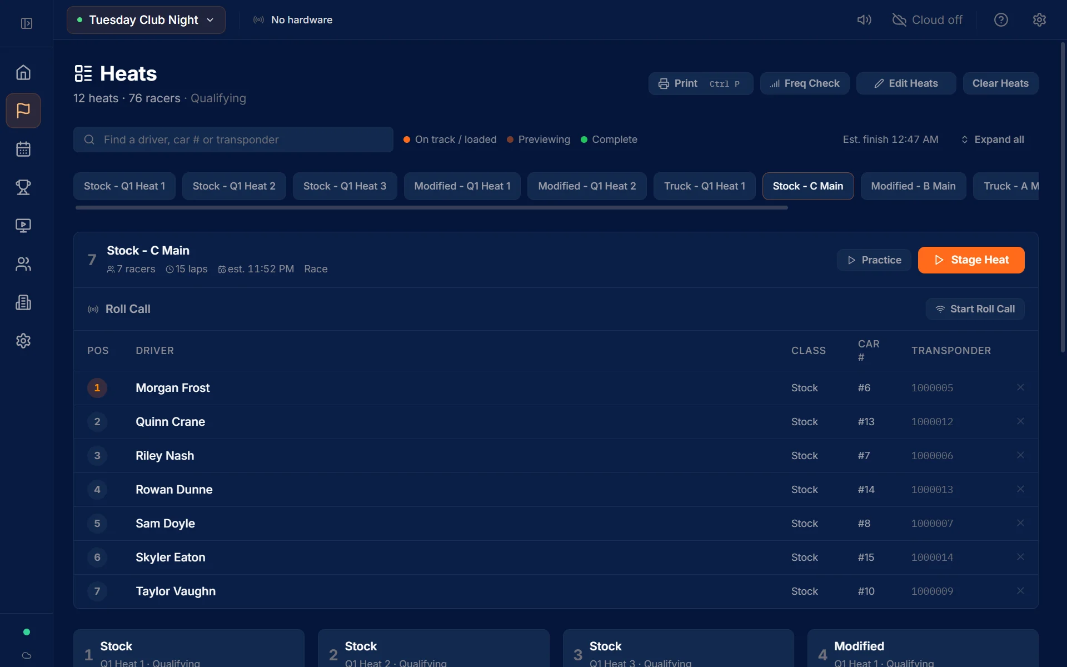Remove Riley Nash with the X icon

click(x=1020, y=455)
